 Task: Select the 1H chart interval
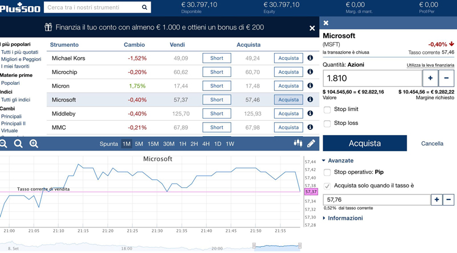[x=183, y=144]
